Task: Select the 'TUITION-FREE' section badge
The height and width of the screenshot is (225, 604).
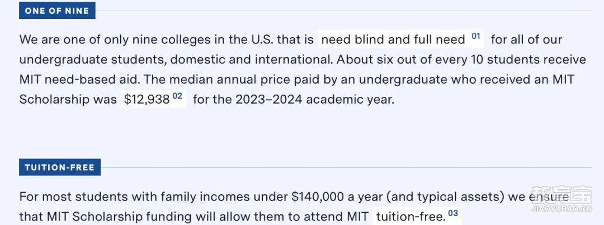Action: pos(60,168)
